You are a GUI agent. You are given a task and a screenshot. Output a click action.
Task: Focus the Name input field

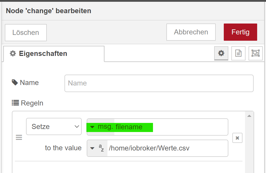coord(159,83)
